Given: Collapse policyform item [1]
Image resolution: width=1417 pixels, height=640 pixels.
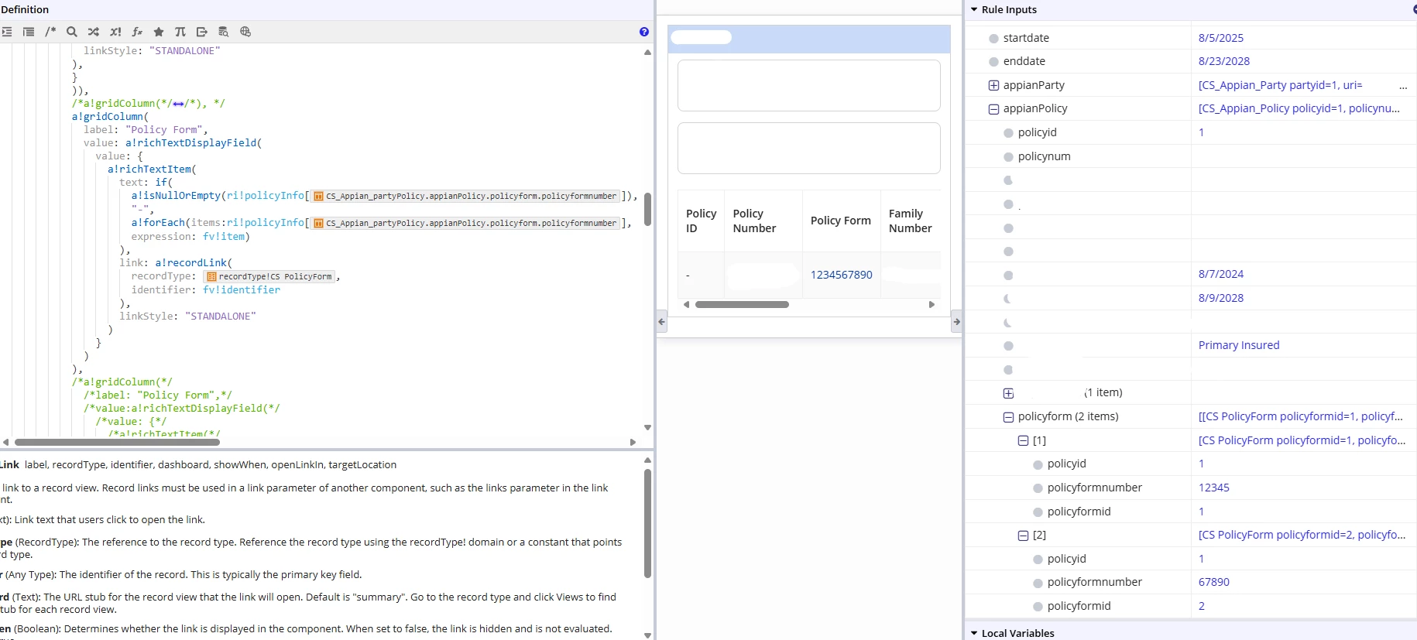Looking at the screenshot, I should pos(1023,440).
